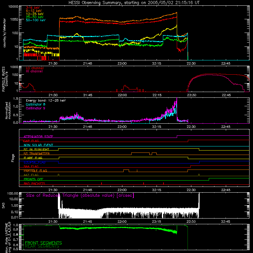Image resolution: width=253 pixels, height=253 pixels.
Task: Click the AAZ FLAG label
Action: coord(31,175)
